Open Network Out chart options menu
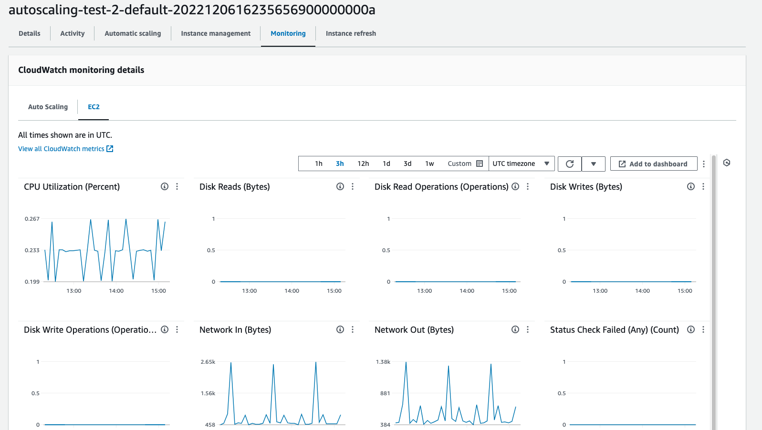 click(x=528, y=329)
